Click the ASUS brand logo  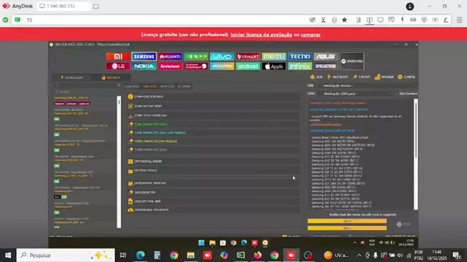(x=326, y=56)
